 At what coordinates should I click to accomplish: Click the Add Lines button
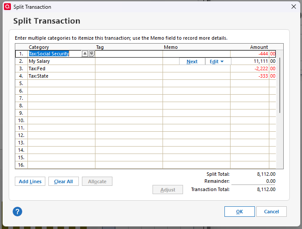pyautogui.click(x=30, y=181)
